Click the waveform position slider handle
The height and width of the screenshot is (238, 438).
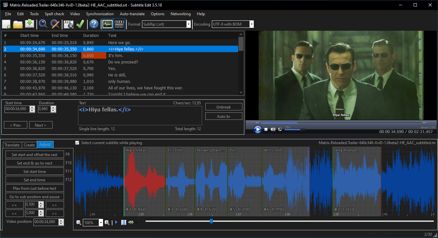pos(212,221)
